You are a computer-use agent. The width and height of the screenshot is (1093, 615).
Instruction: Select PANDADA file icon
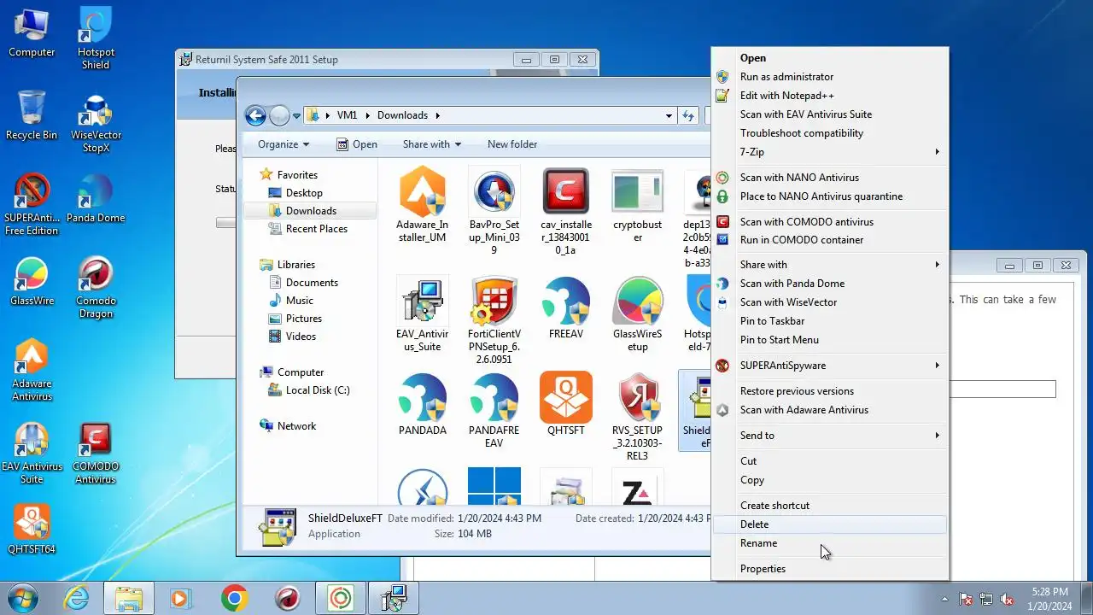(x=423, y=405)
